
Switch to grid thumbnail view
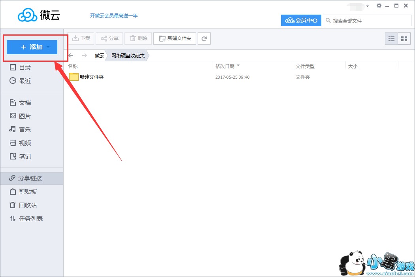(404, 39)
